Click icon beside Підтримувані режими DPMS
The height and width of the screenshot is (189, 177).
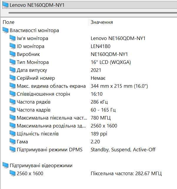pos(13,150)
